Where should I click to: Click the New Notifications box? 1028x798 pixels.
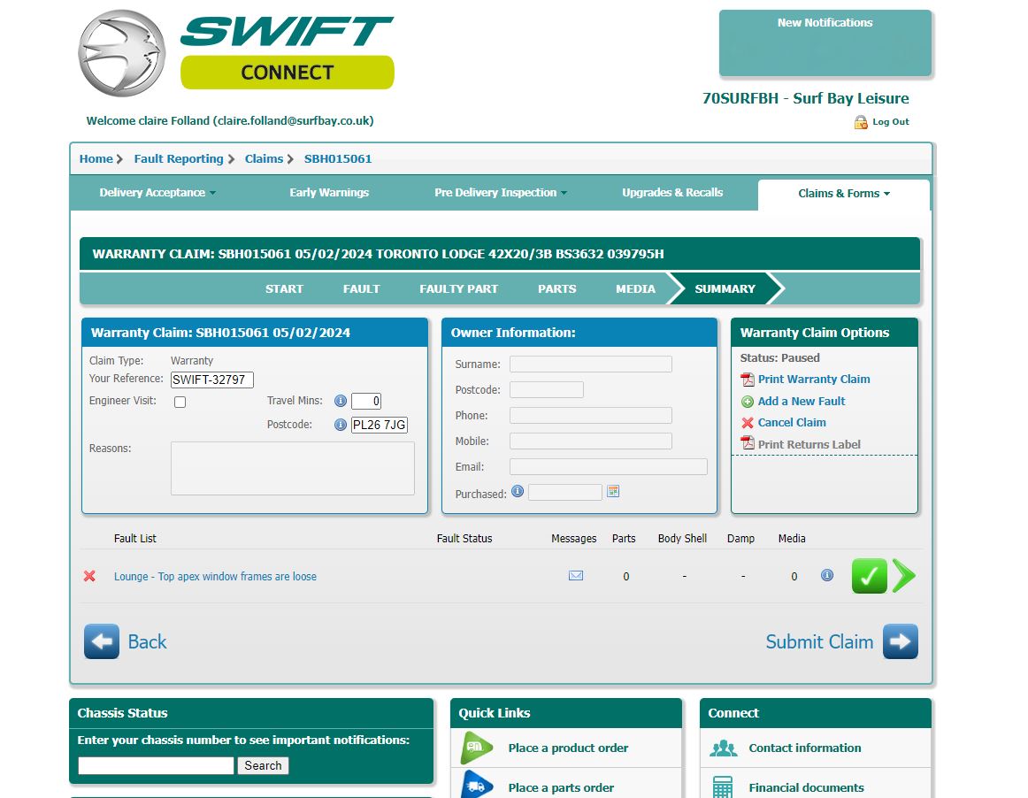tap(825, 43)
